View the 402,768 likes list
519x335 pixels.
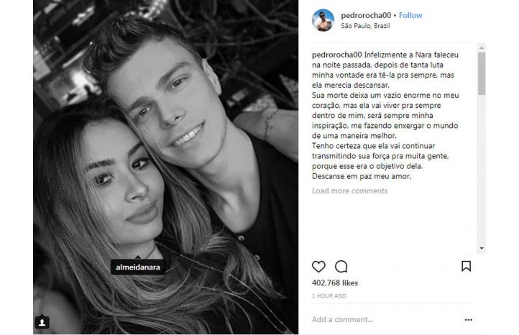335,283
